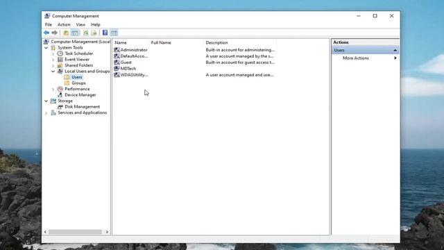This screenshot has width=444, height=250.
Task: Select the Users folder in the tree
Action: 76,77
